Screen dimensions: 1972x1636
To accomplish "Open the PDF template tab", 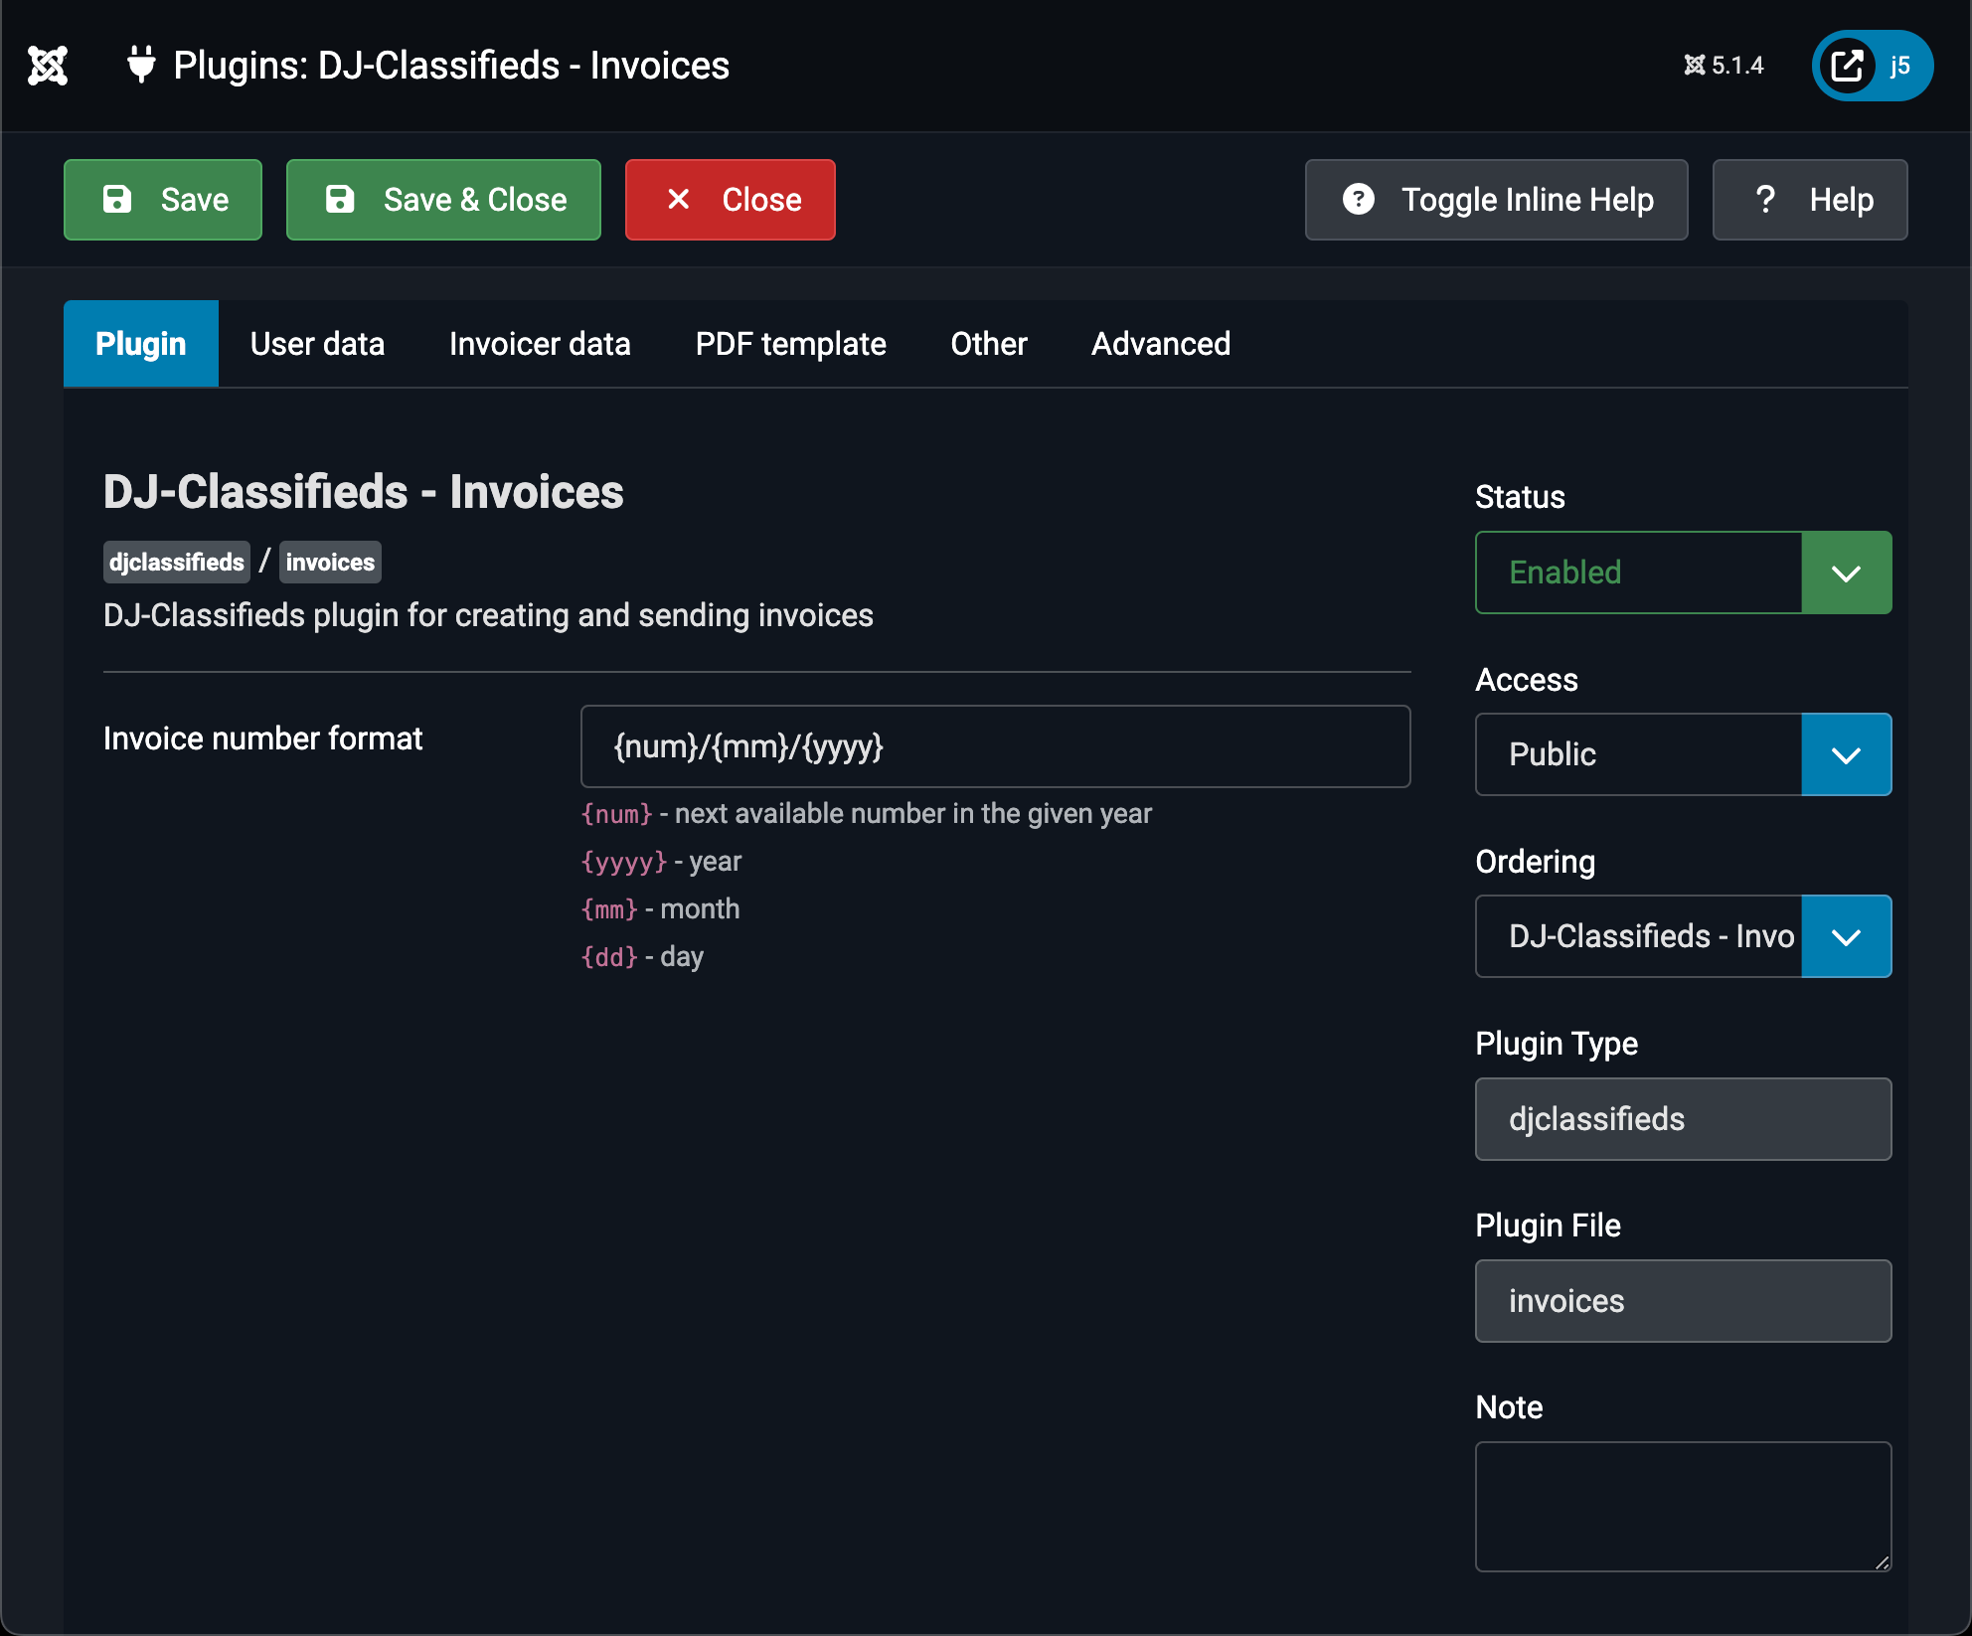I will coord(791,344).
